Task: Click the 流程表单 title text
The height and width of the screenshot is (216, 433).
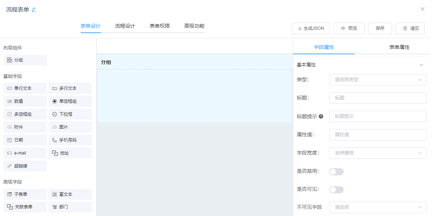Action: pyautogui.click(x=18, y=10)
